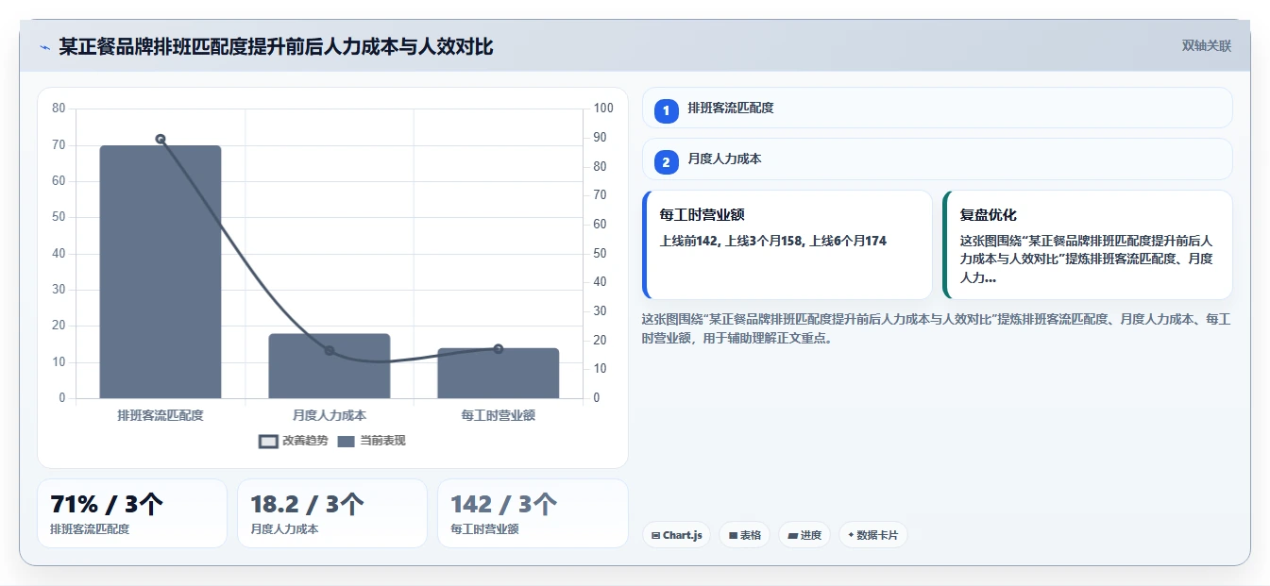Click the 进度 tag icon

pyautogui.click(x=792, y=535)
